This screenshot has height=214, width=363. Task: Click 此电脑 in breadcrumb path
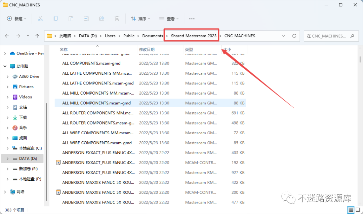[x=65, y=36]
